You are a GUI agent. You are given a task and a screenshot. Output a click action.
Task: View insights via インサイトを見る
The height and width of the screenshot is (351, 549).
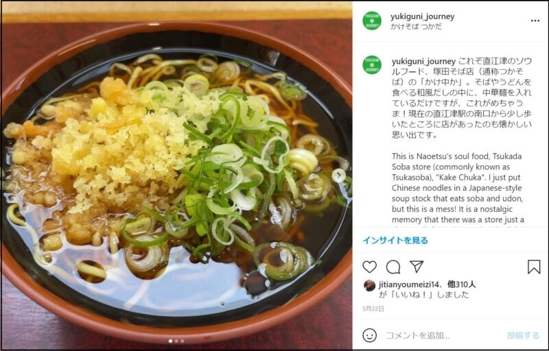pos(395,241)
